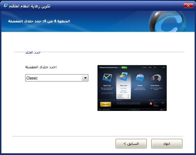Click the preview window's close X
Viewport: 196px width, 155px height.
click(164, 68)
